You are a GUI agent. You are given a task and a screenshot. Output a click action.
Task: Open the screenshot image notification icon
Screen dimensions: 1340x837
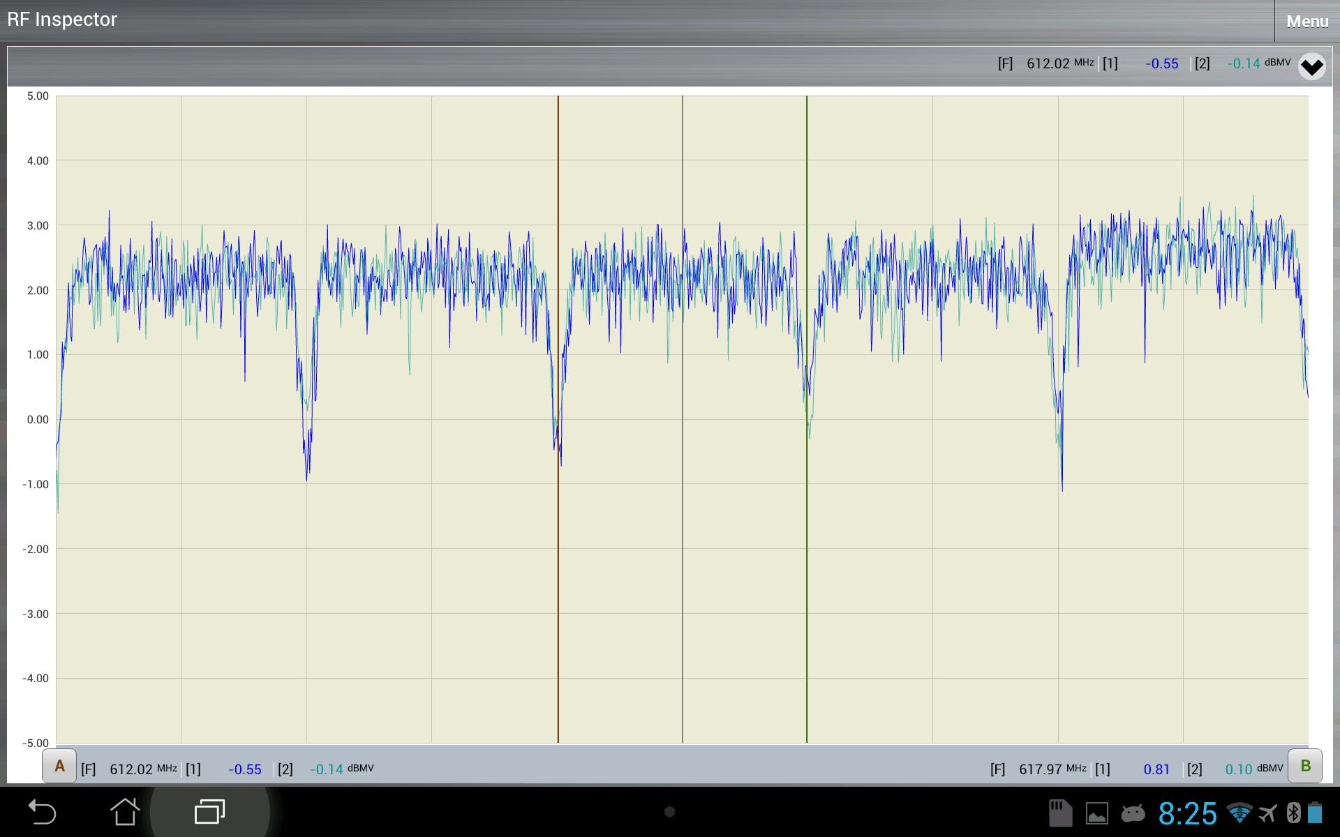click(x=1097, y=813)
